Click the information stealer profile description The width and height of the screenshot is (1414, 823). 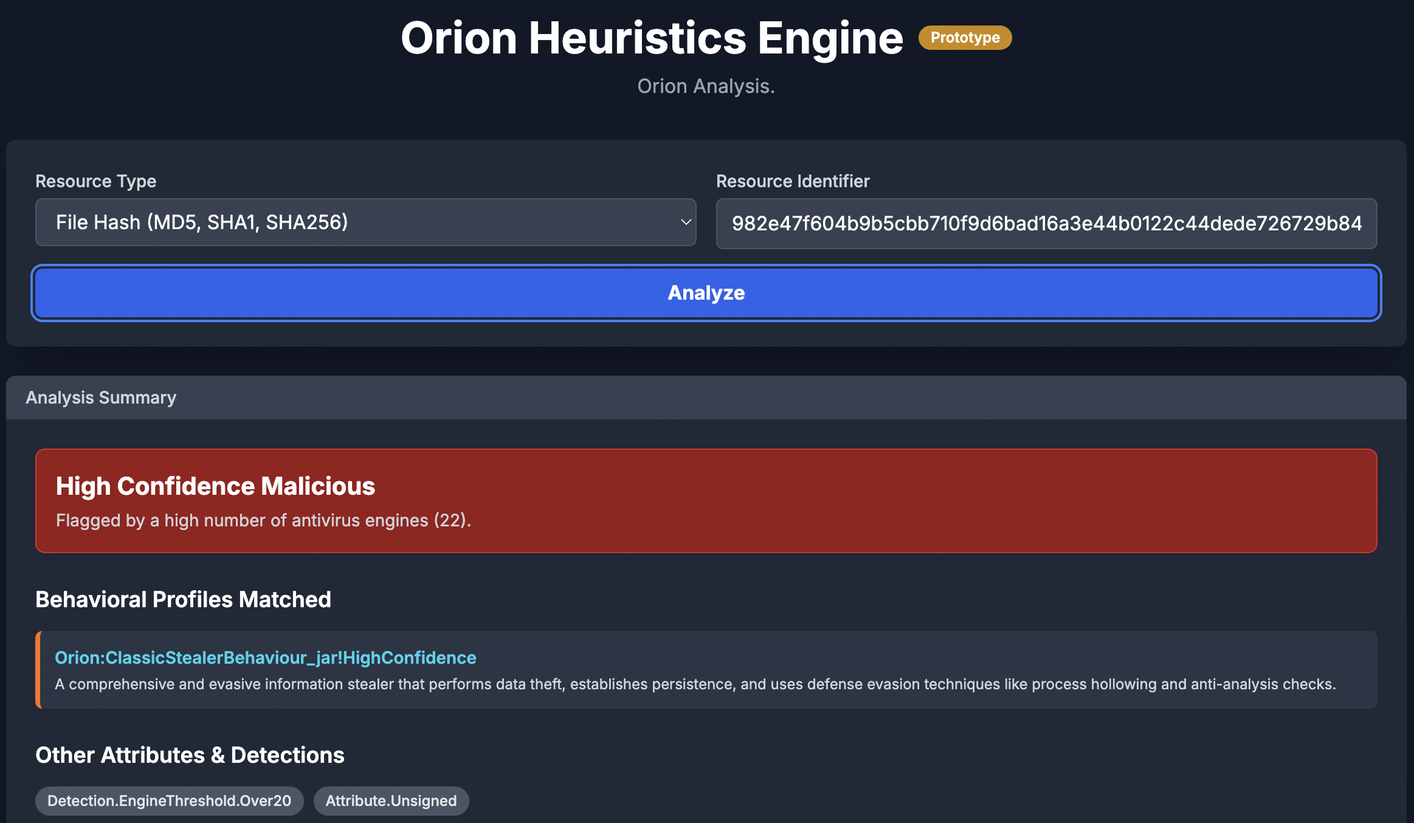coord(695,684)
